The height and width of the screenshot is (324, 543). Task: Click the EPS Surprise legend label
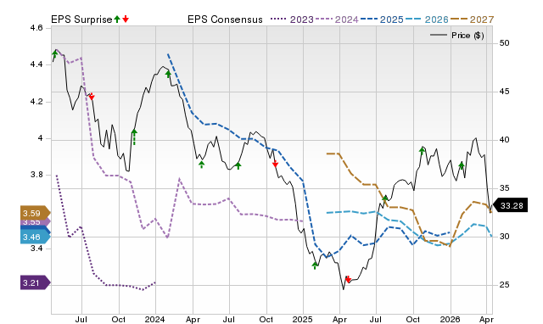[x=81, y=20]
